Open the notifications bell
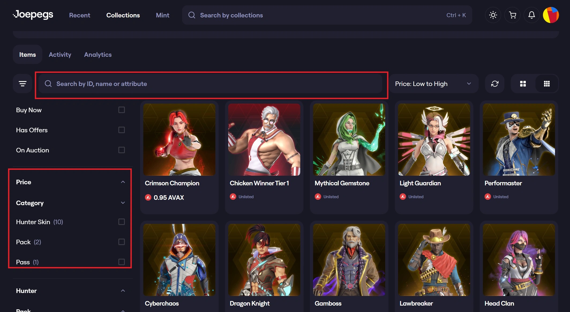This screenshot has width=570, height=312. [x=531, y=15]
